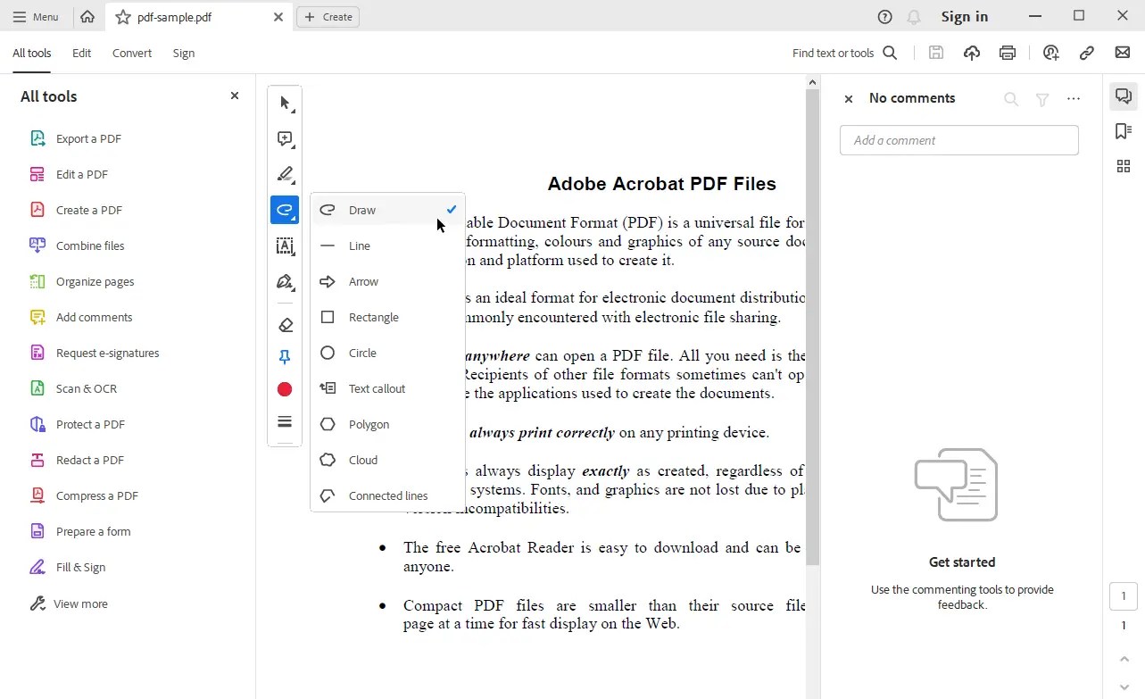Close the pdf-sample.pdf tab
The height and width of the screenshot is (699, 1145).
pos(278,17)
